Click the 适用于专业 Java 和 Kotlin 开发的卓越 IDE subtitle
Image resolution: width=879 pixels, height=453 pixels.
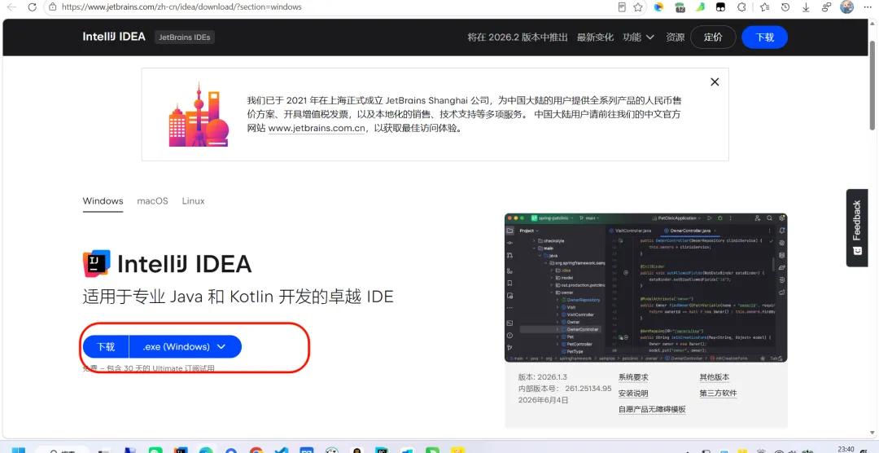pyautogui.click(x=238, y=297)
